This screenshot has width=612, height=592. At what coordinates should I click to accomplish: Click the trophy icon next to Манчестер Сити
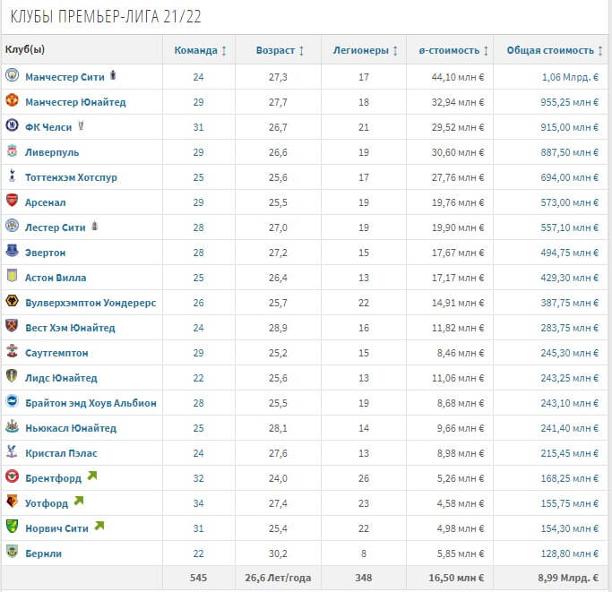tap(113, 74)
